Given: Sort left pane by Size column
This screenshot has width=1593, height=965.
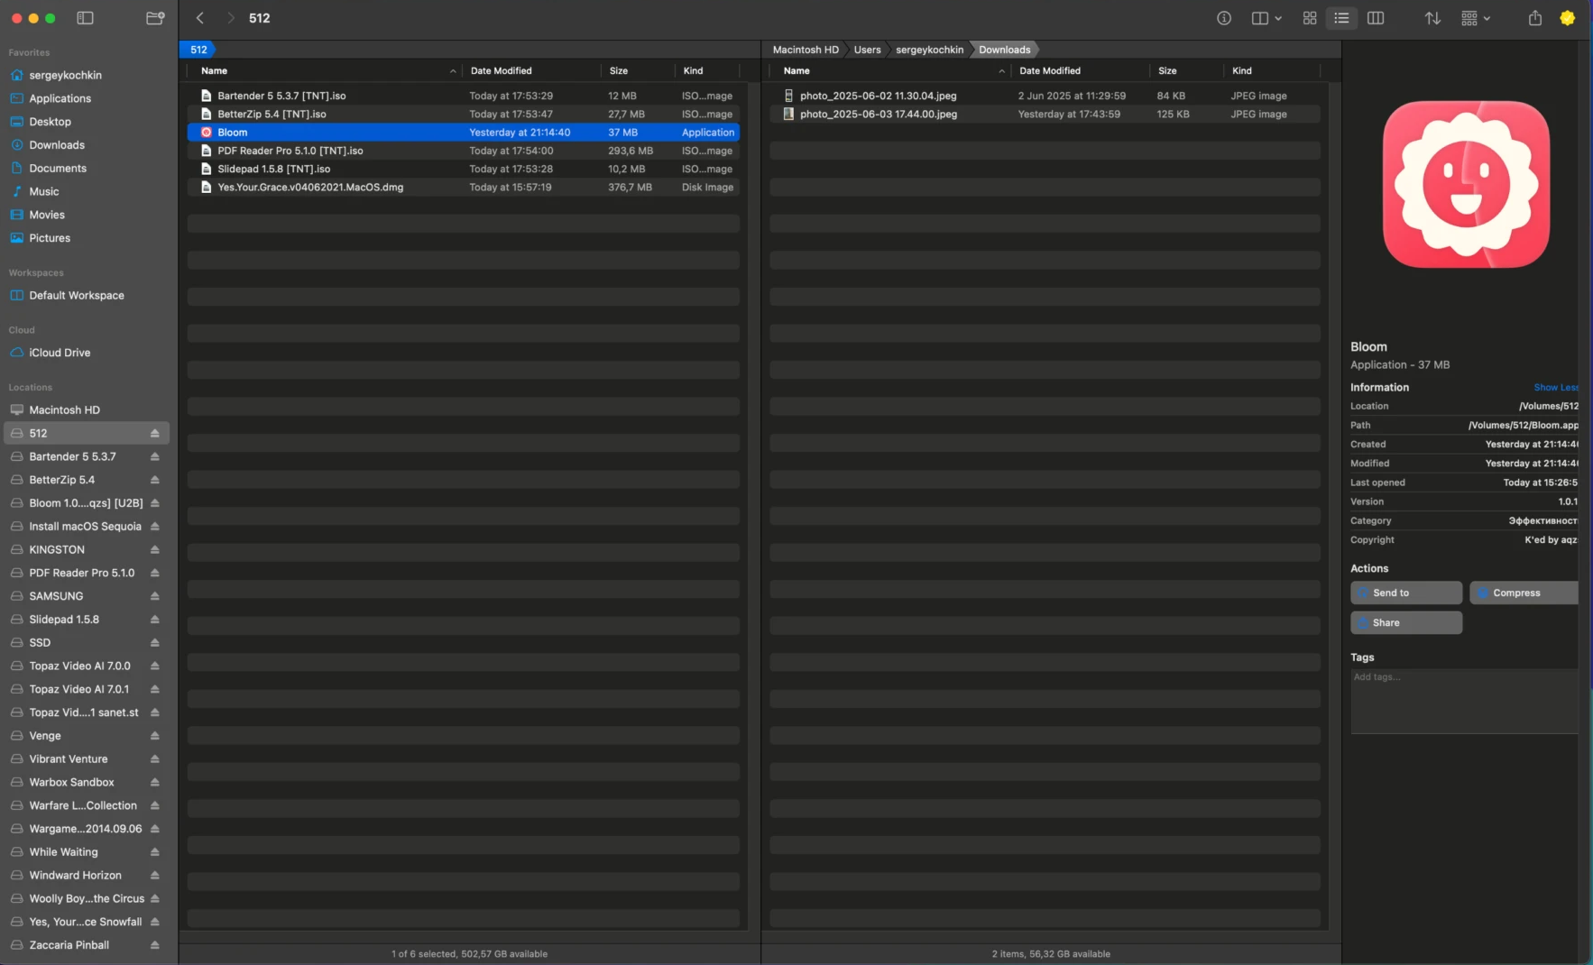Looking at the screenshot, I should click(x=638, y=70).
